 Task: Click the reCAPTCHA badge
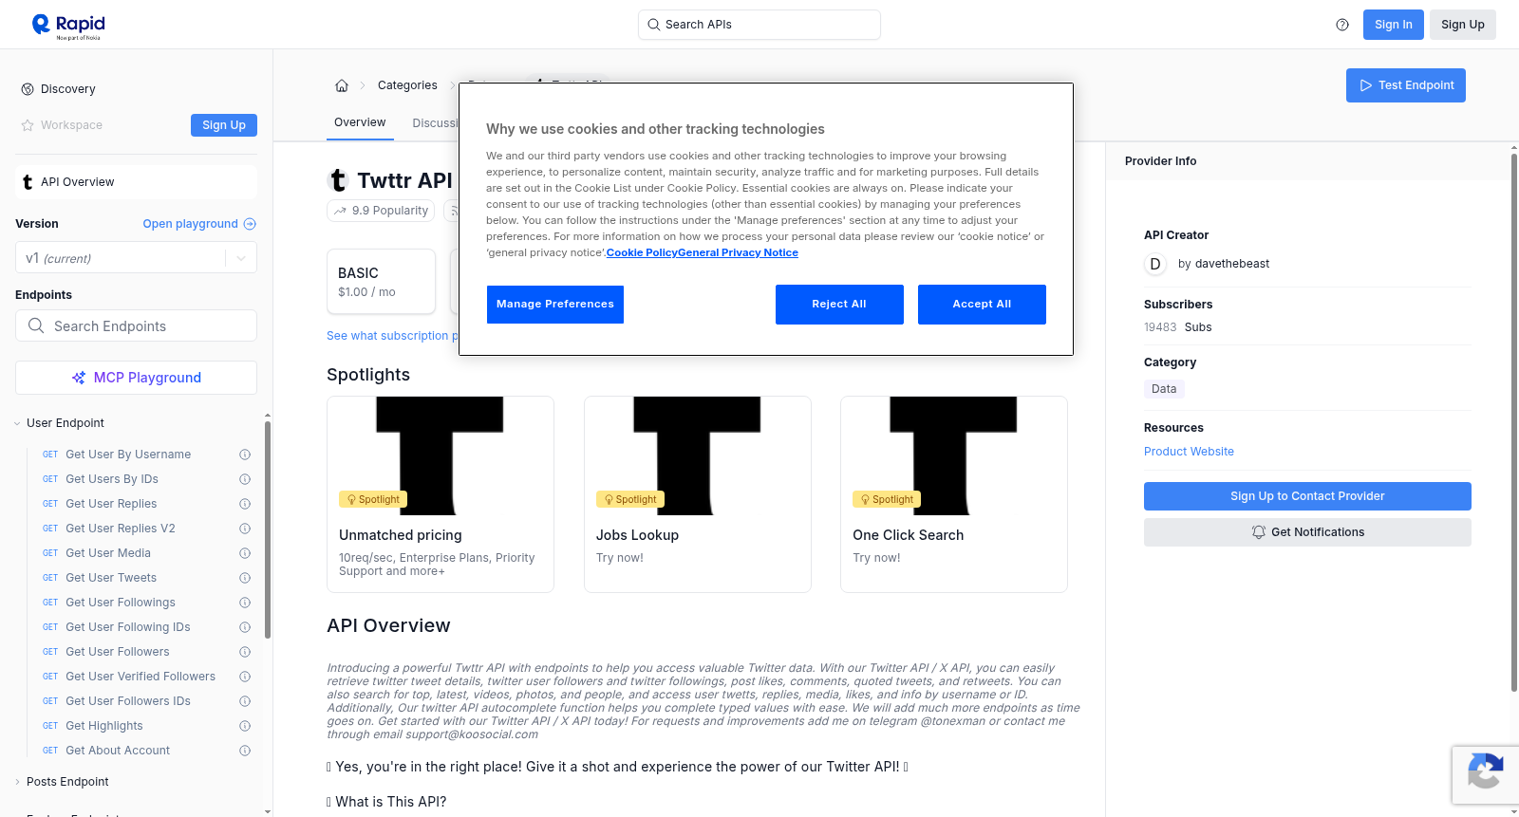click(x=1485, y=775)
